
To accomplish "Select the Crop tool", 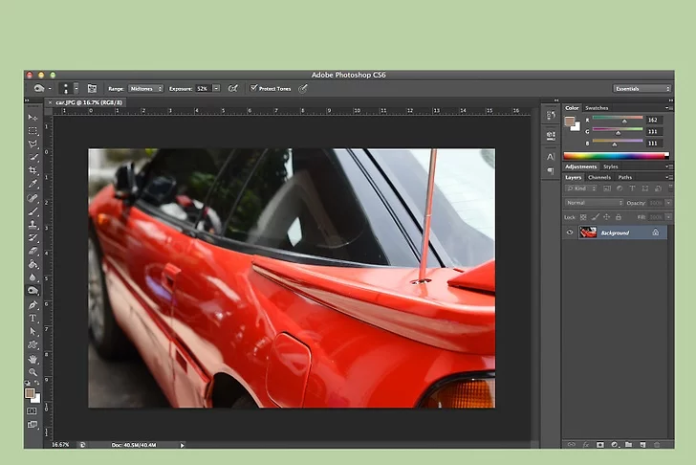I will coord(33,170).
